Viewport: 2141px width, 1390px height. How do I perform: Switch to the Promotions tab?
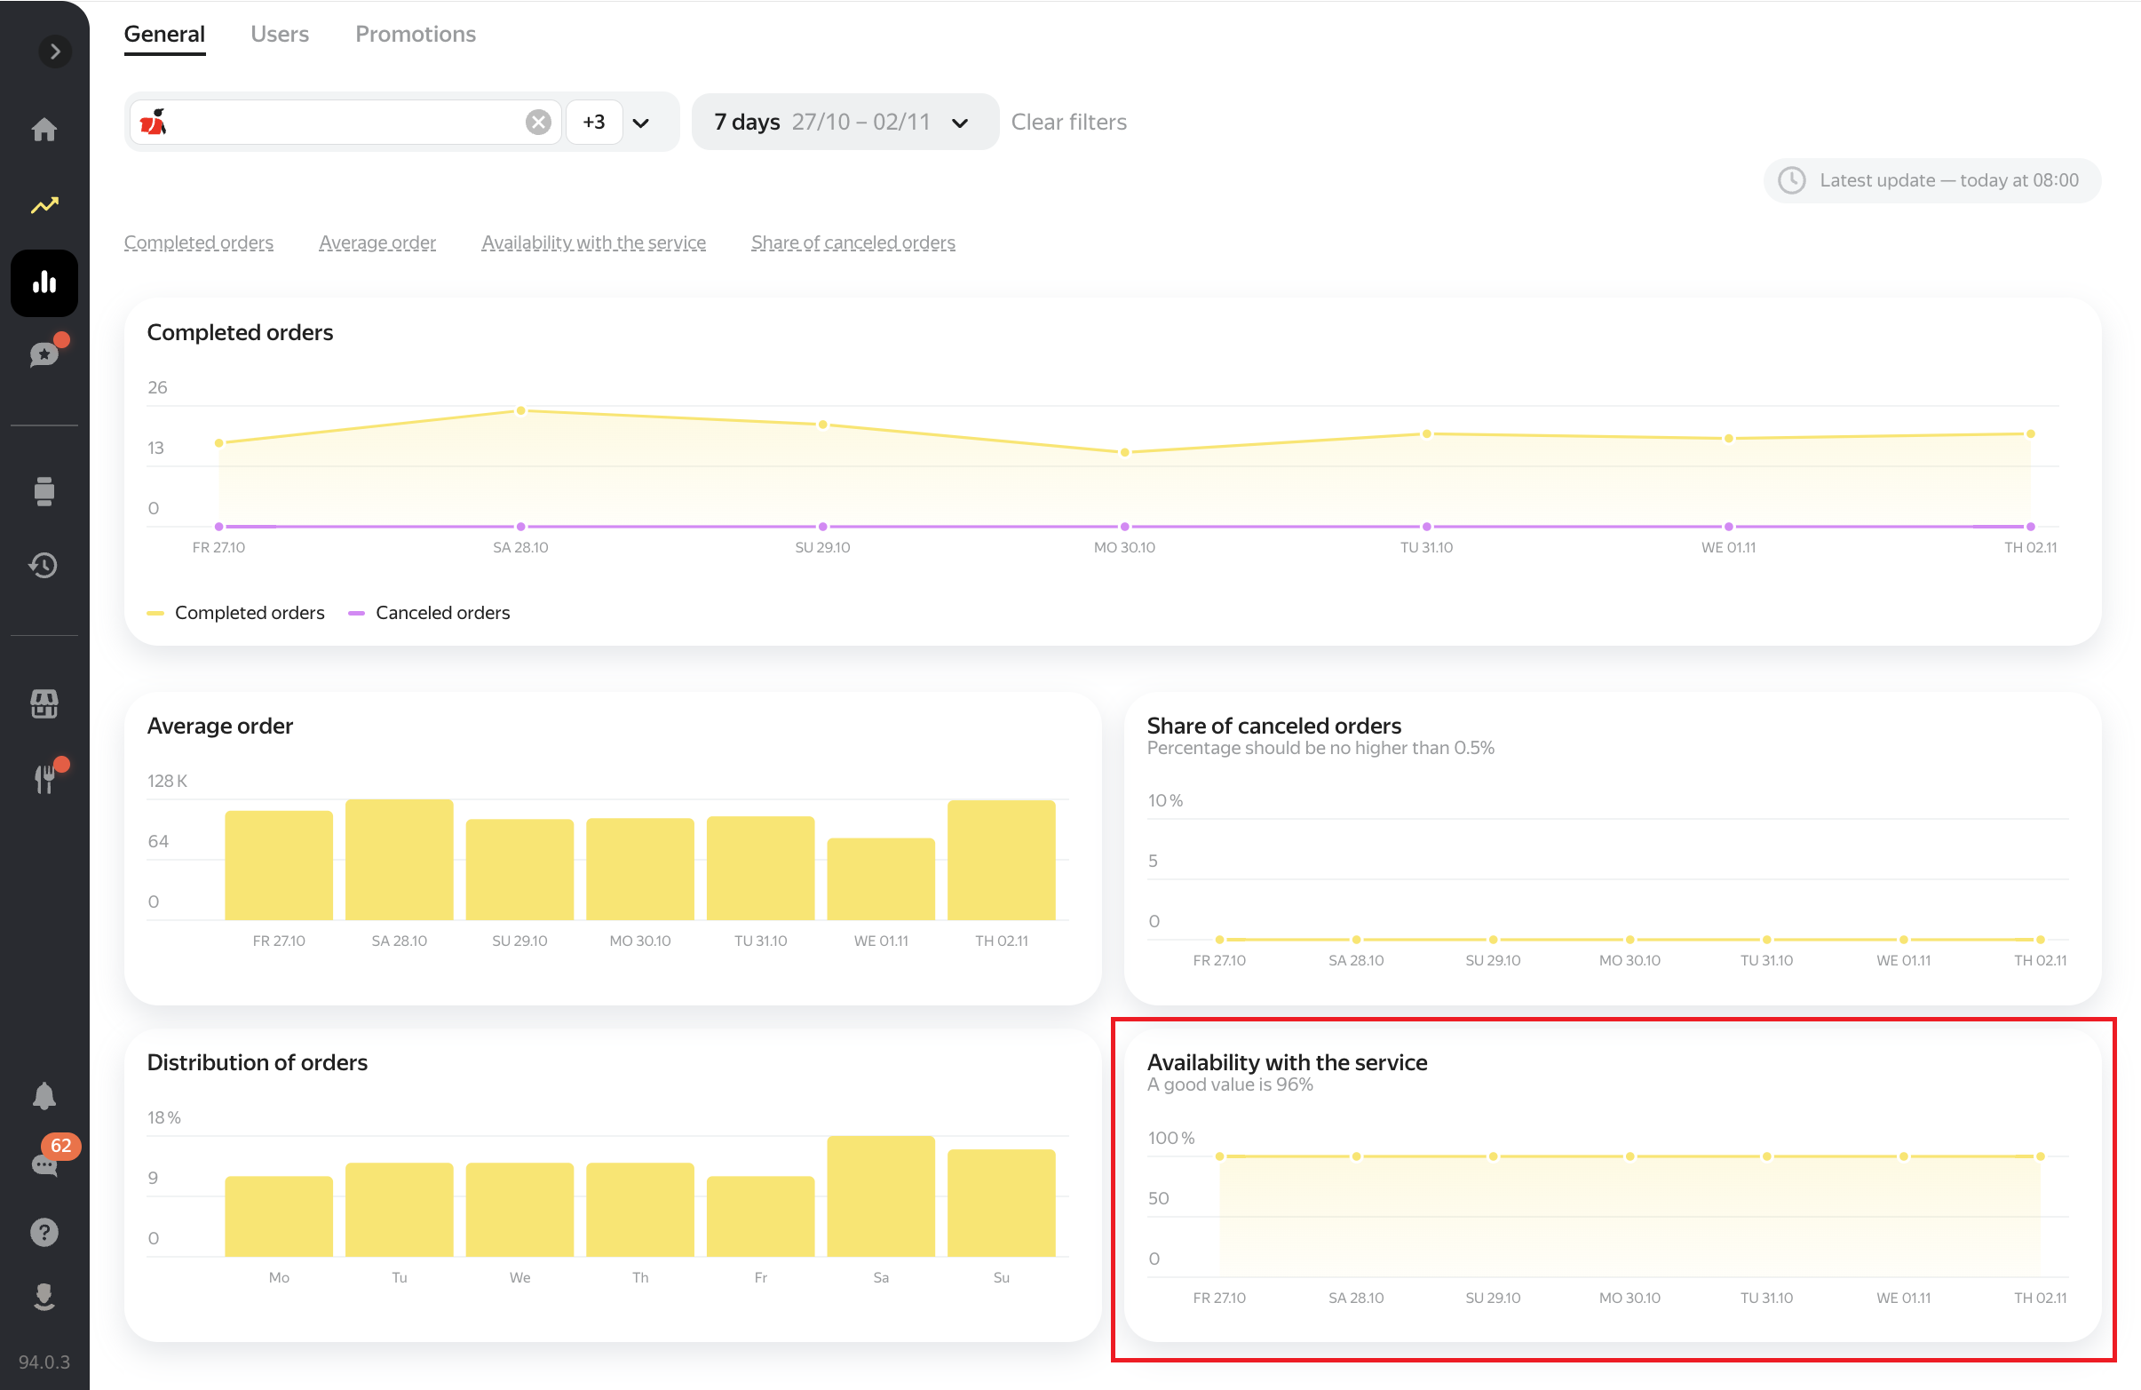coord(416,34)
